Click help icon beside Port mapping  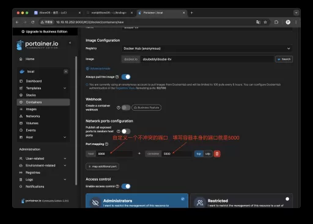(106, 144)
